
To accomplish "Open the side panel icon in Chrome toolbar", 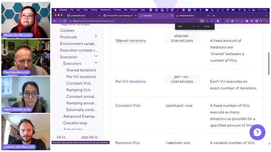I will click(x=257, y=21).
